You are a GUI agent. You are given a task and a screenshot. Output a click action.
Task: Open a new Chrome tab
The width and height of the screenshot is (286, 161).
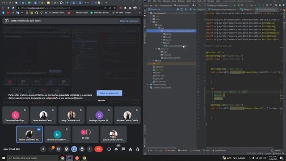[x=106, y=3]
